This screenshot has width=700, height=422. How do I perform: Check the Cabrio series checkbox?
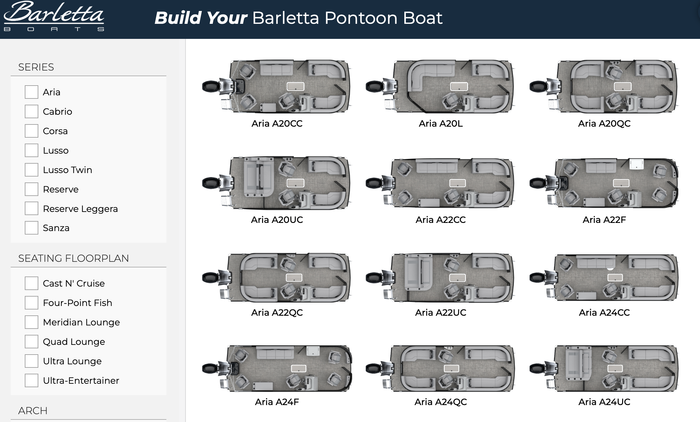pos(31,111)
